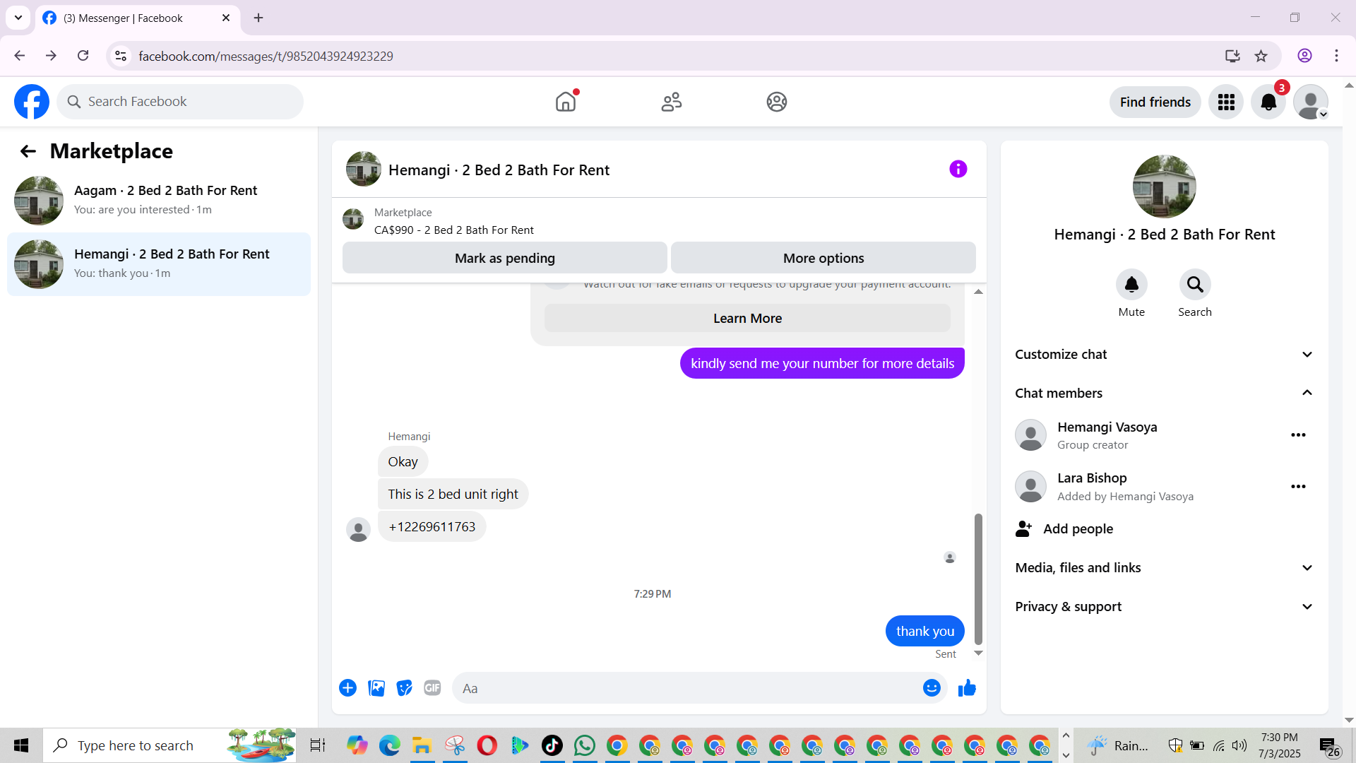Click the thumbs-up like icon
1356x763 pixels.
967,688
